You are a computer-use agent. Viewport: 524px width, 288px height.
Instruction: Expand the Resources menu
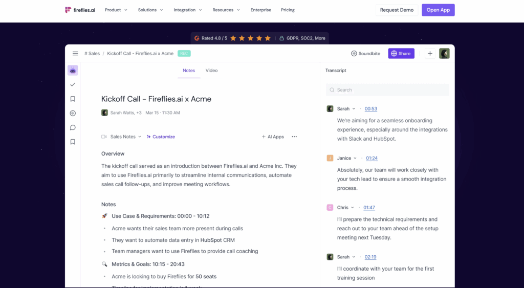tap(226, 10)
